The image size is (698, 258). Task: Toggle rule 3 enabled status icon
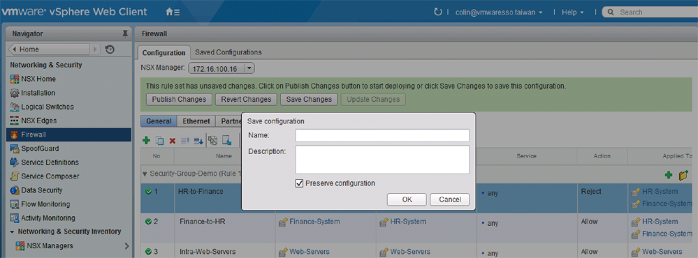click(x=148, y=252)
